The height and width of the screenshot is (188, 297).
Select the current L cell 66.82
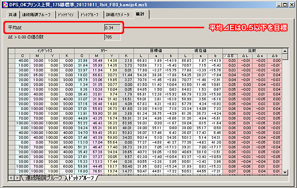[185, 61]
